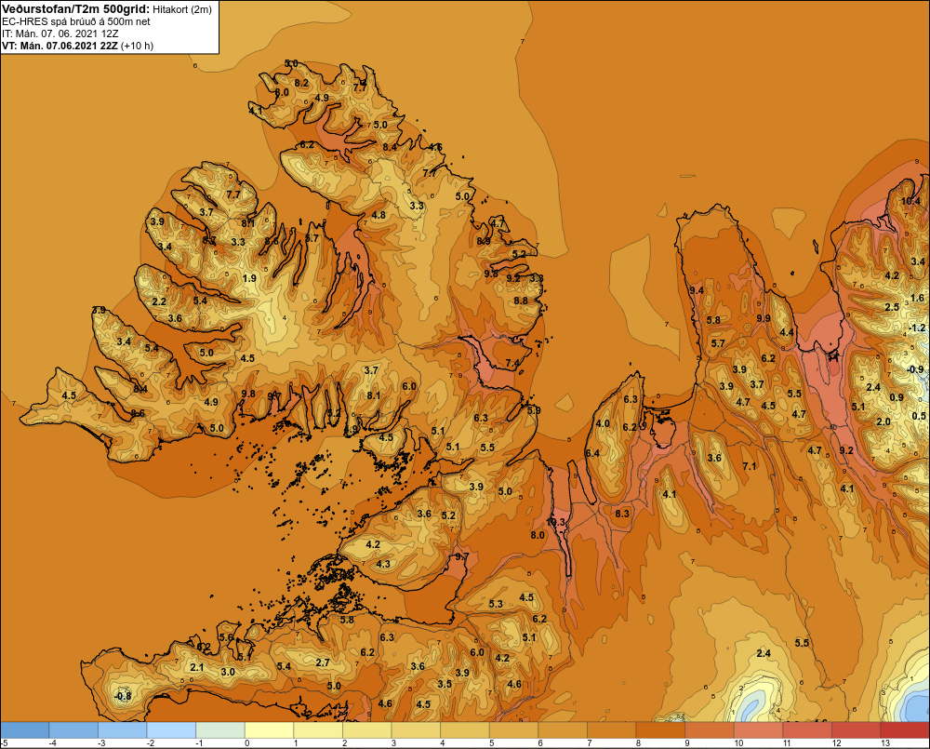Screen dimensions: 930x749
Task: Select the darkest blue swatch between -5 and -4
Action: click(x=25, y=730)
